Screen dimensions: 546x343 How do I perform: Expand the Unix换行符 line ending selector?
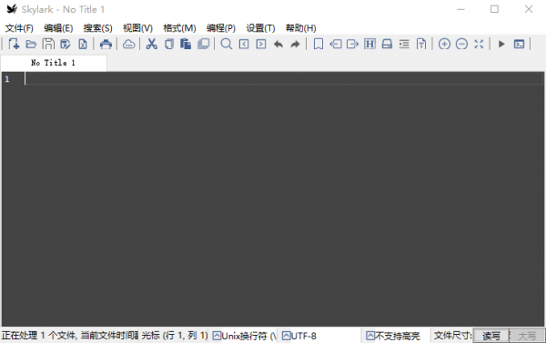coord(245,336)
